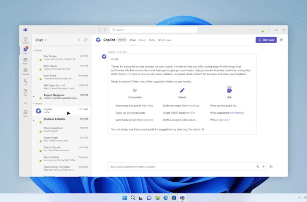Screen dimensions: 307x202
Task: Open Kayo Miwa chat
Action: pyautogui.click(x=62, y=77)
